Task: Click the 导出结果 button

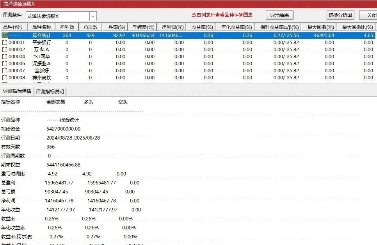Action: pos(279,15)
